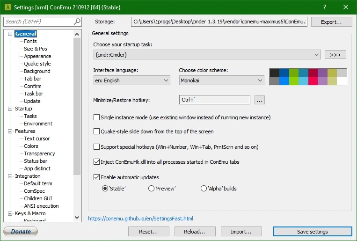Click the dark blue color swatch
This screenshot has height=241, width=357.
284,73
